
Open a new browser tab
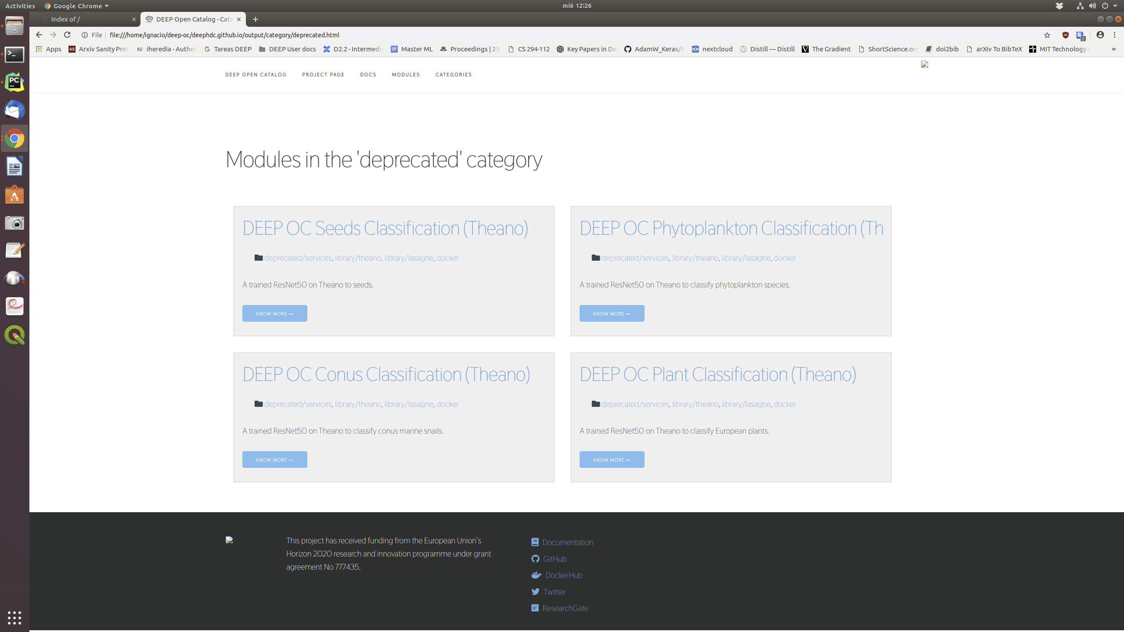point(255,19)
